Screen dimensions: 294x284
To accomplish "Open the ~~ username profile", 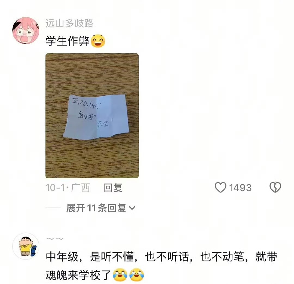I will click(x=55, y=239).
